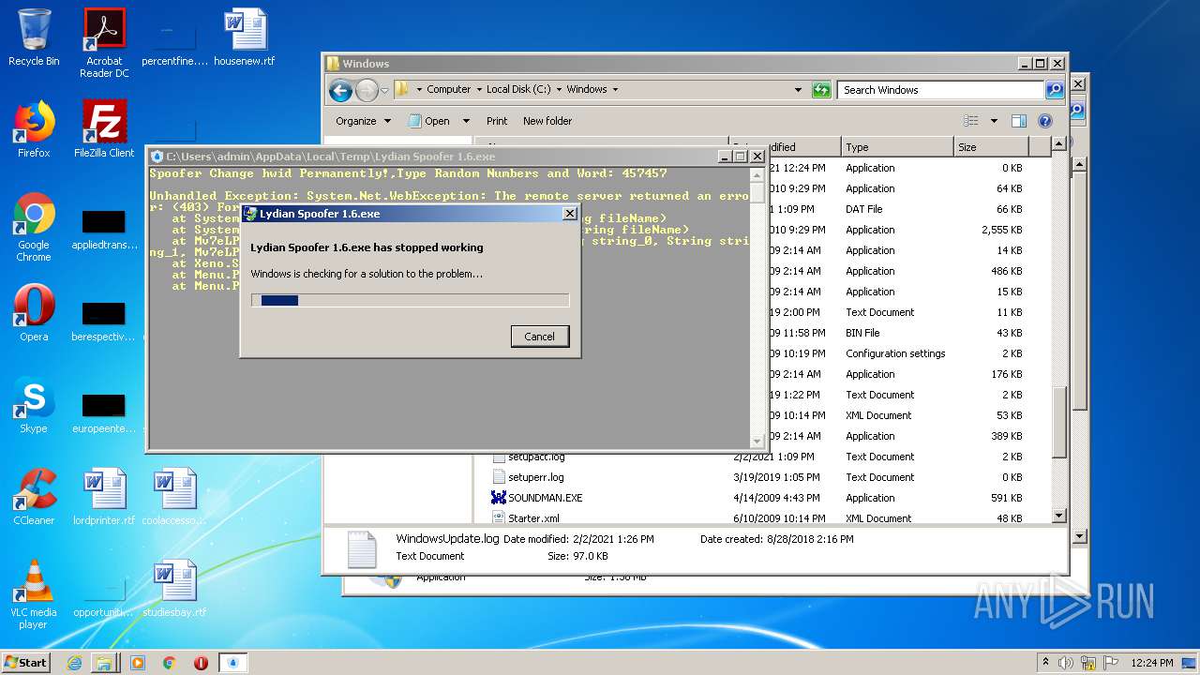Show hidden system tray icons
1200x675 pixels.
coord(1045,662)
